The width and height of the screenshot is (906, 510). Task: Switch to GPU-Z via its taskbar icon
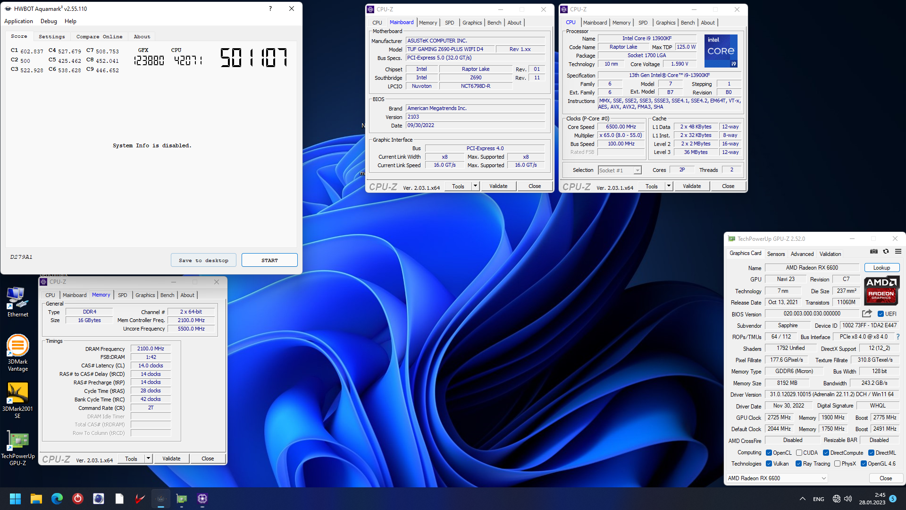click(182, 499)
